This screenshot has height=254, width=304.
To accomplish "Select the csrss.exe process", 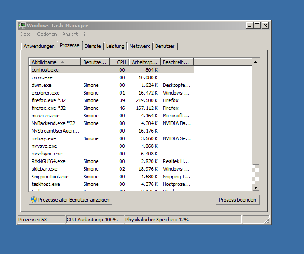I will [112, 77].
